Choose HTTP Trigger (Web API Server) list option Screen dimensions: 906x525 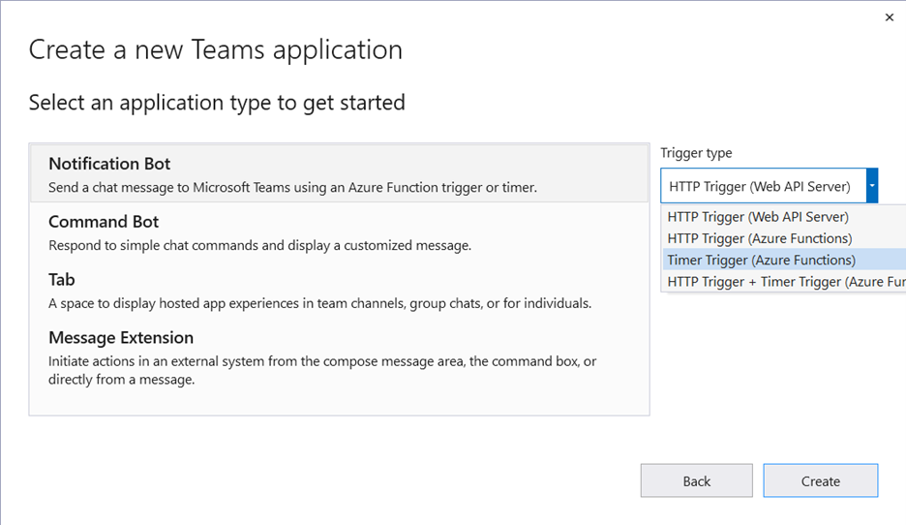click(758, 217)
